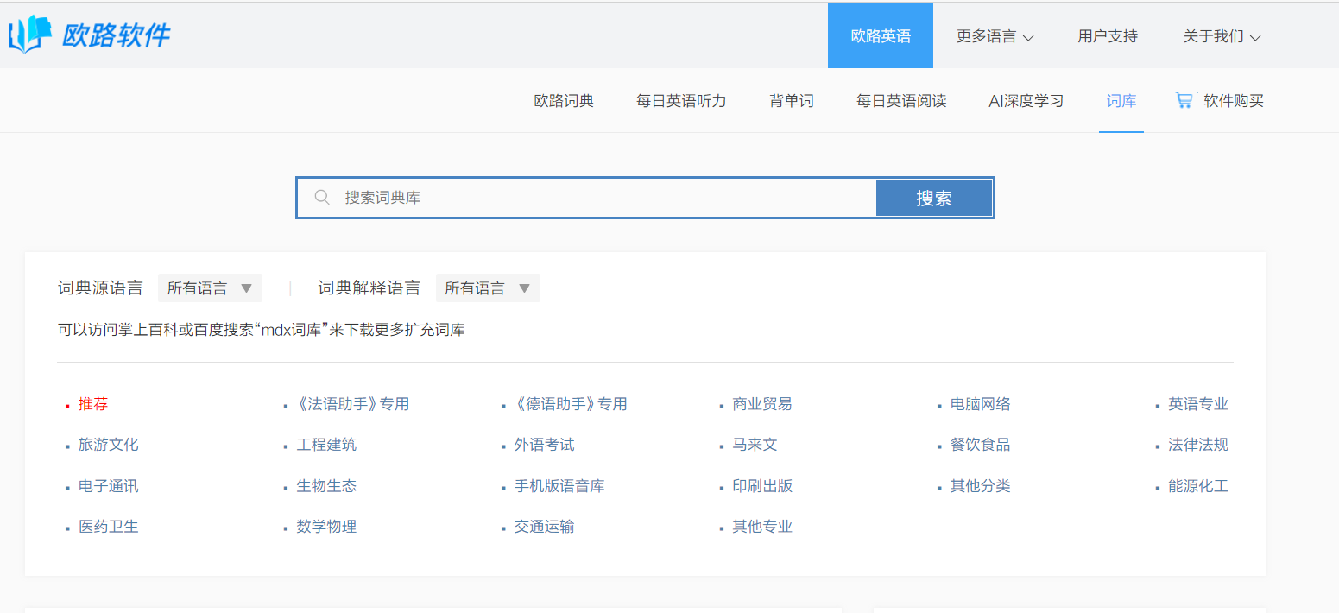Click the 欧路软件 brand name text

116,35
